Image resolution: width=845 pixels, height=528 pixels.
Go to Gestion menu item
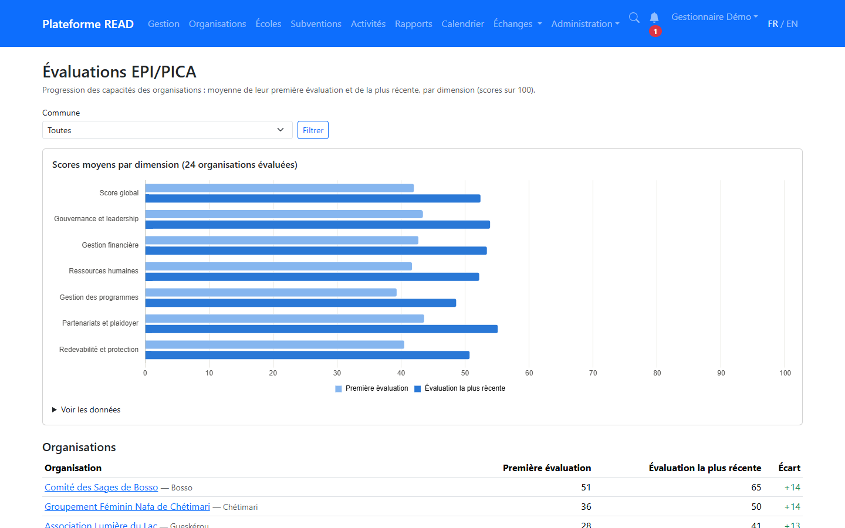tap(164, 23)
